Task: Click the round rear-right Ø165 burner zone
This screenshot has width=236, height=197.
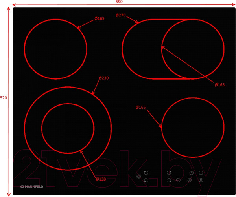Action: 193,49
